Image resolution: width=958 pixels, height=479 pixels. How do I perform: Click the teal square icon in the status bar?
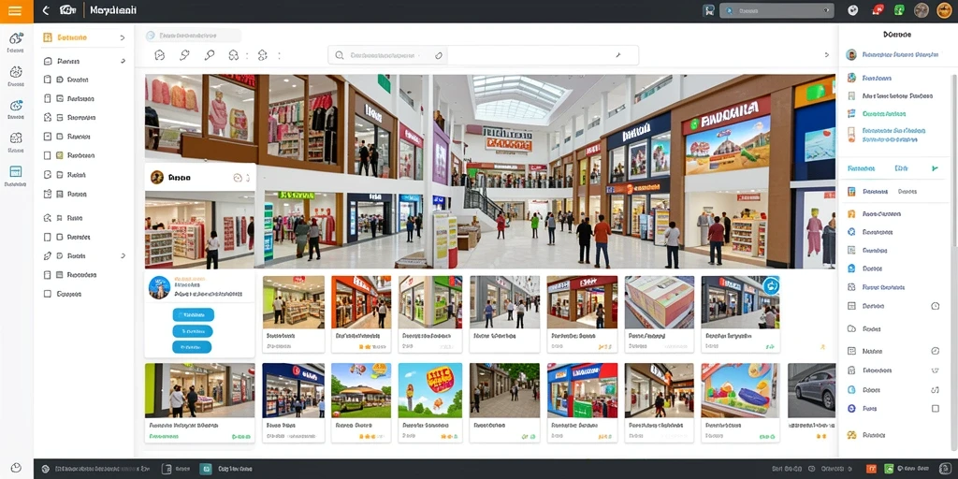click(207, 470)
